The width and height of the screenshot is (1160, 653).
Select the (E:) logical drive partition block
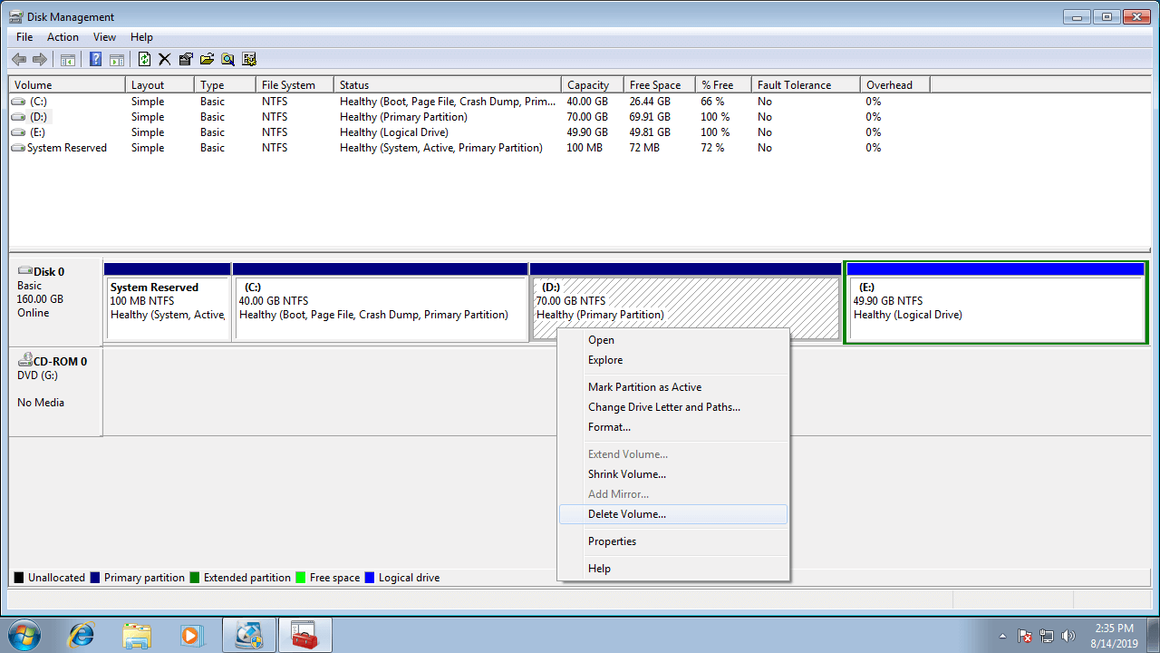point(995,308)
